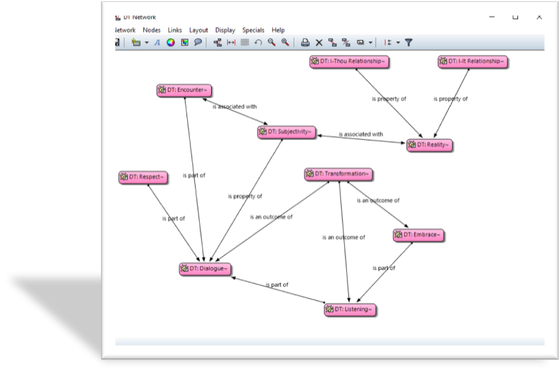Click 'is part of' label on Encounter-Dialogue link
Image resolution: width=560 pixels, height=370 pixels.
pyautogui.click(x=194, y=175)
